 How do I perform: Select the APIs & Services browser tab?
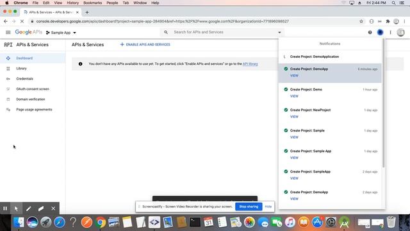tap(51, 12)
